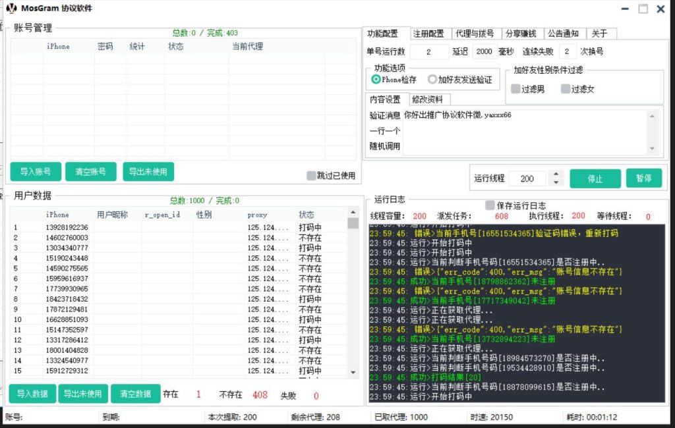Enable the 过滤女 checkbox
This screenshot has width=675, height=428.
click(566, 89)
